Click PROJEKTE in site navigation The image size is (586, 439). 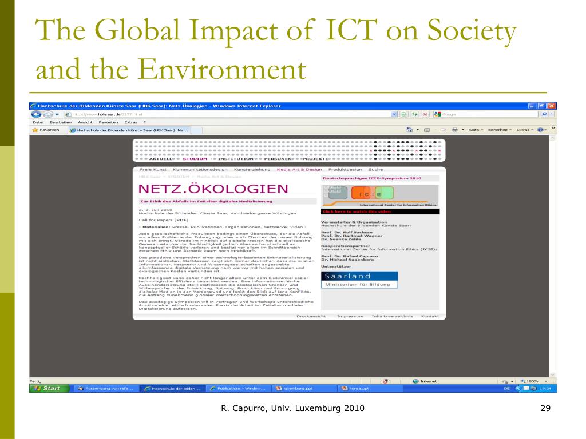click(315, 159)
